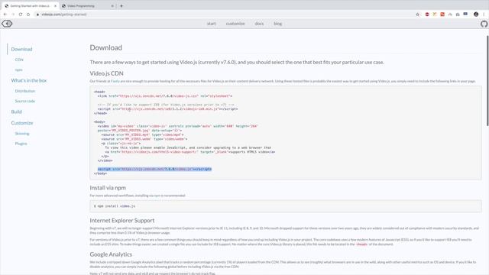Viewport: 489px width, 275px height.
Task: Click the Download page heading
Action: (x=105, y=47)
